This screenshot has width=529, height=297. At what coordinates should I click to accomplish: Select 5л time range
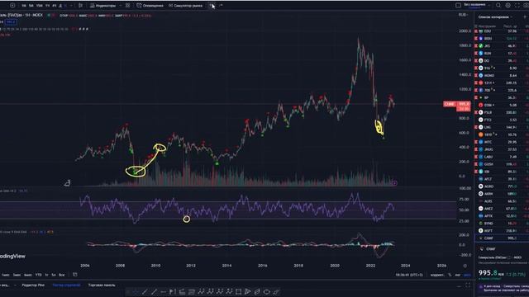(53, 275)
